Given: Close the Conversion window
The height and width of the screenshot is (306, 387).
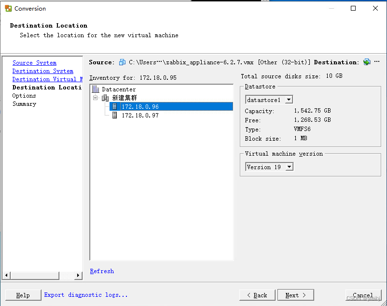Looking at the screenshot, I should 375,8.
